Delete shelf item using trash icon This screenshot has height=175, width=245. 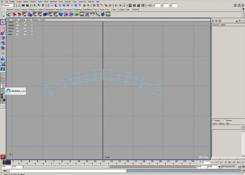pos(243,9)
